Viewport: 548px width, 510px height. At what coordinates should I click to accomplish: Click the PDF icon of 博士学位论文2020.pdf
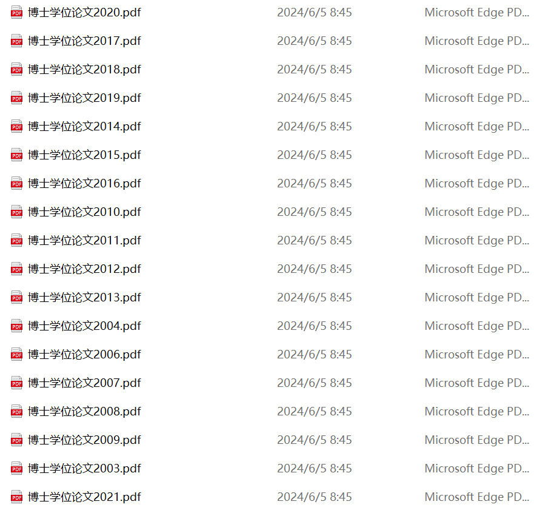[x=16, y=13]
